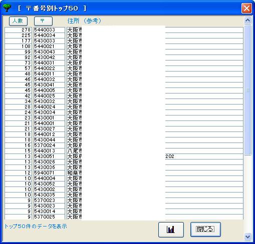Click the 住所（参考）column label
255x244 pixels.
click(x=84, y=21)
